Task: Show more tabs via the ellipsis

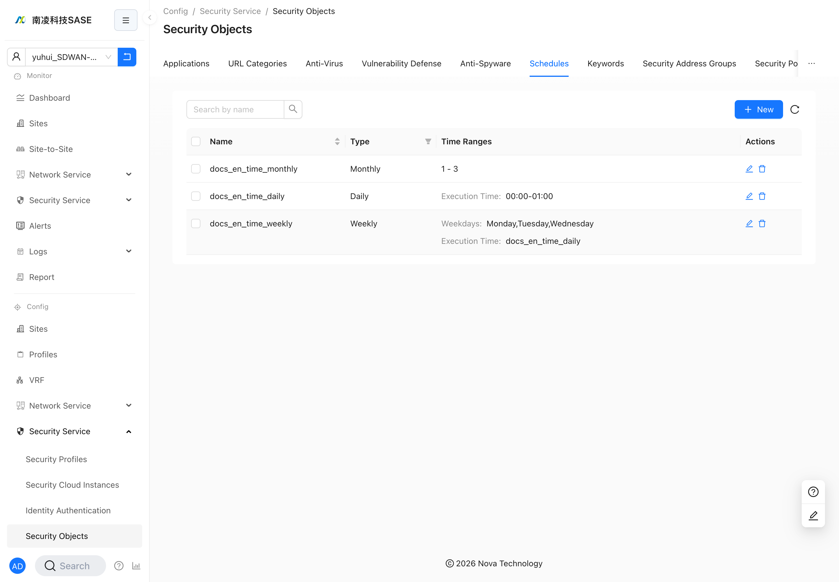Action: (811, 63)
